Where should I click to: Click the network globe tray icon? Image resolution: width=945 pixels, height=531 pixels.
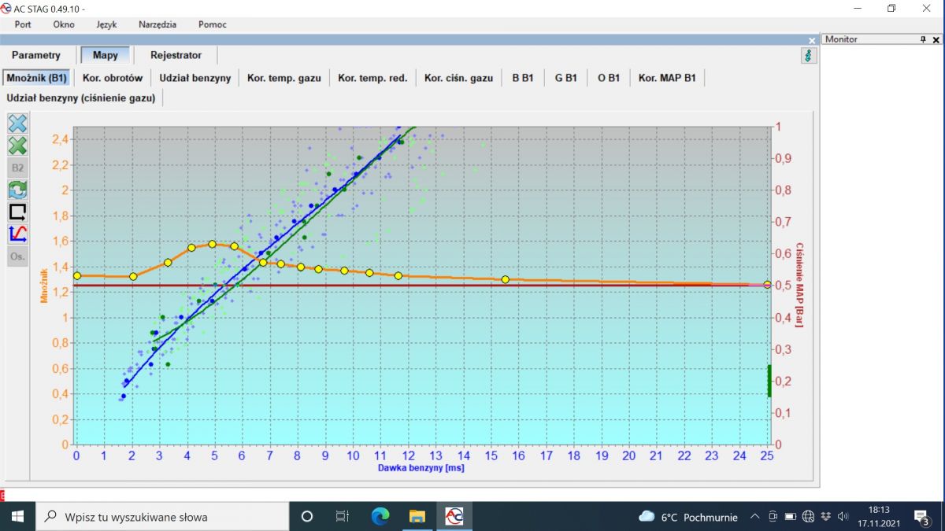(808, 517)
